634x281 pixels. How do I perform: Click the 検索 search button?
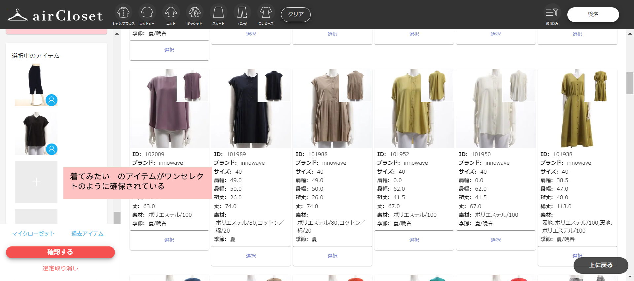tap(593, 14)
